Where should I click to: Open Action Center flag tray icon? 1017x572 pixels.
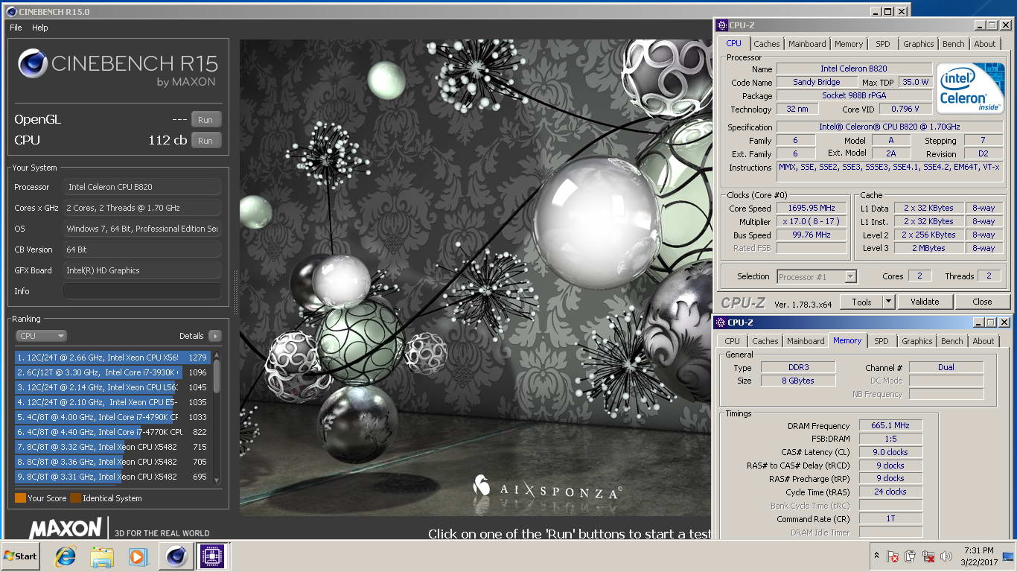893,556
